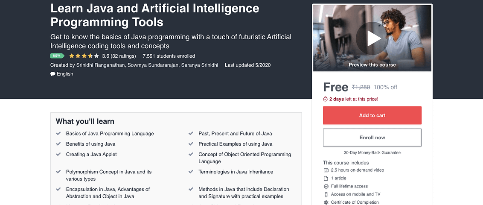Image resolution: width=483 pixels, height=205 pixels.
Task: Click the 3.6 (32 ratings) text
Action: 119,56
